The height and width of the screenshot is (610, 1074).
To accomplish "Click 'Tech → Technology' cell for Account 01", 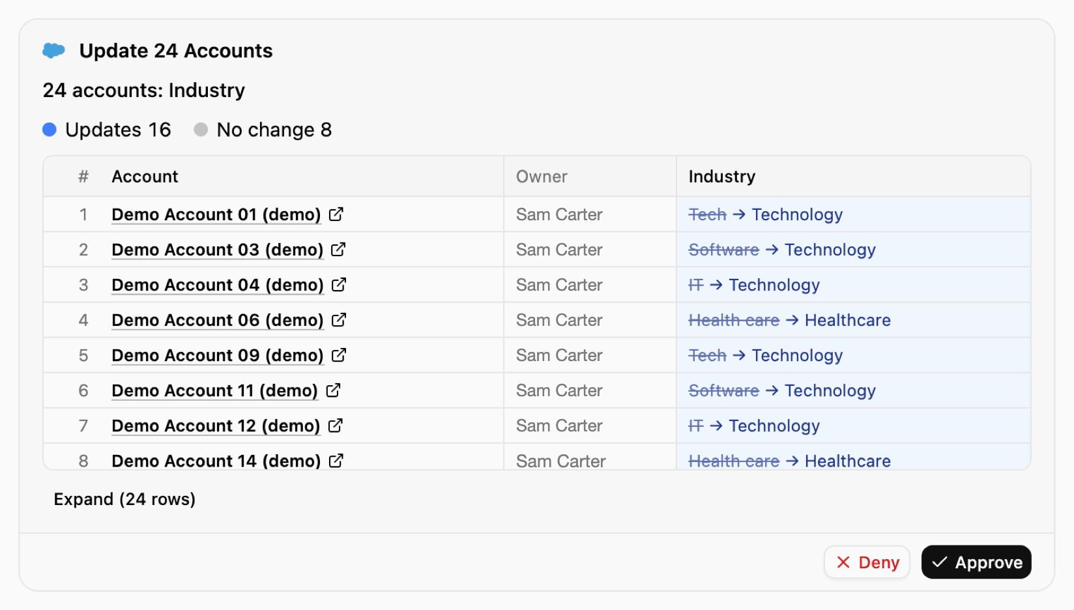I will 854,214.
